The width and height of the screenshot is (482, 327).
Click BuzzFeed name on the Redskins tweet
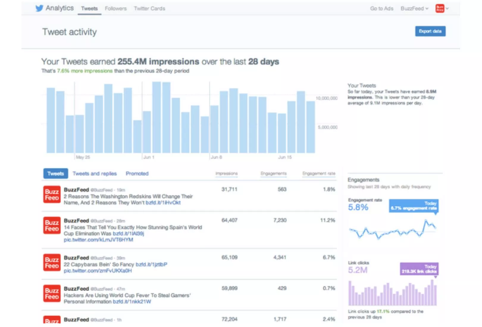pyautogui.click(x=76, y=190)
